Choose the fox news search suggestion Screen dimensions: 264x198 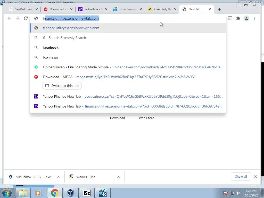coord(128,57)
